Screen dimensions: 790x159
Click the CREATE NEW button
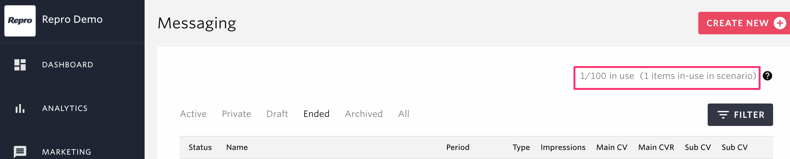pyautogui.click(x=744, y=23)
